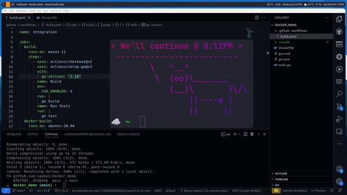Click the main* git branch in the status bar

coord(19,191)
